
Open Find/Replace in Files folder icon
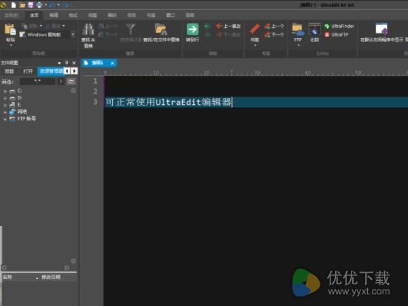(160, 29)
